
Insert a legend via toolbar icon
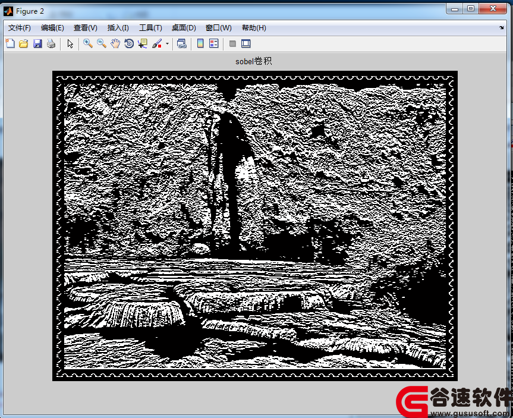pos(213,43)
